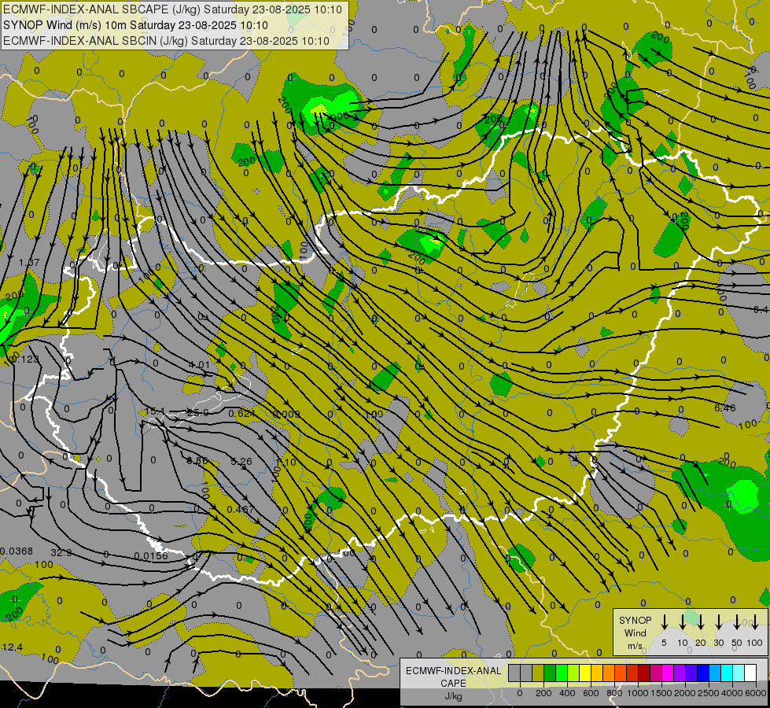Click the SYNOP Wind m/s legend label
Viewport: 770px width, 708px height.
(635, 632)
